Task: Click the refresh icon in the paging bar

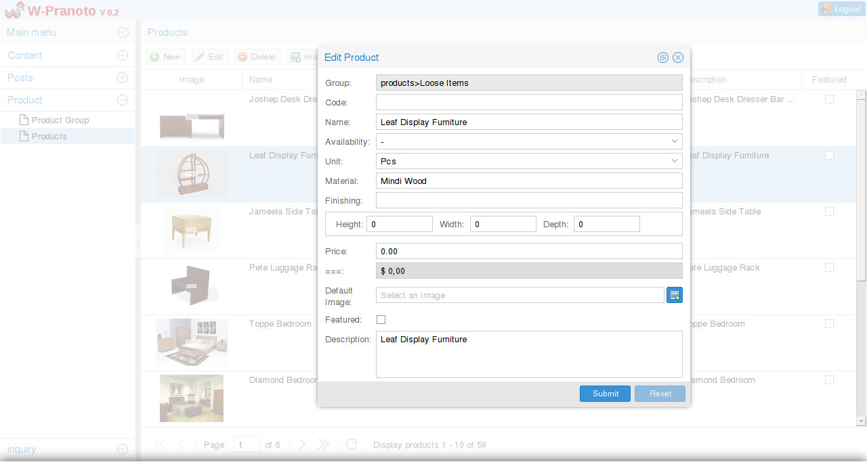Action: coord(352,444)
